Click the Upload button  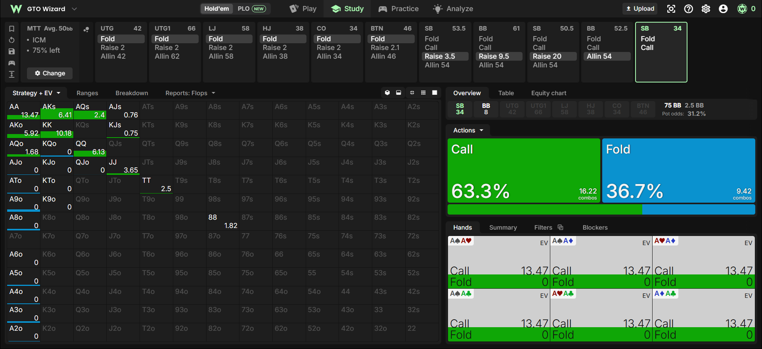tap(640, 9)
